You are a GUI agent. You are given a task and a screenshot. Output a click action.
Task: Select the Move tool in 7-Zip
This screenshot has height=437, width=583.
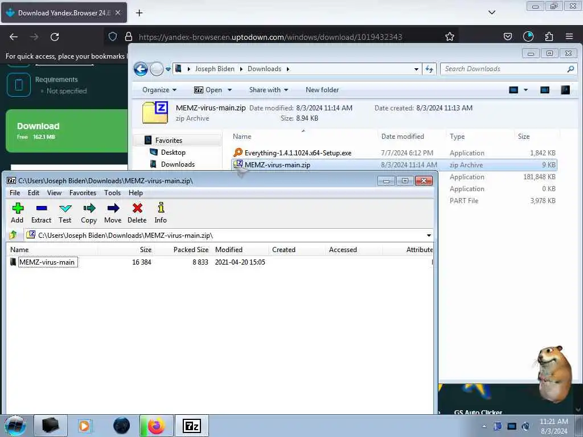[113, 213]
